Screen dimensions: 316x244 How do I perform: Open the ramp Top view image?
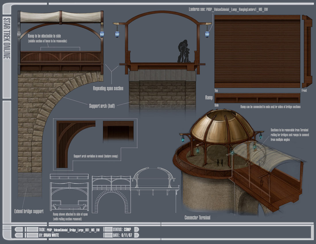coord(257,51)
